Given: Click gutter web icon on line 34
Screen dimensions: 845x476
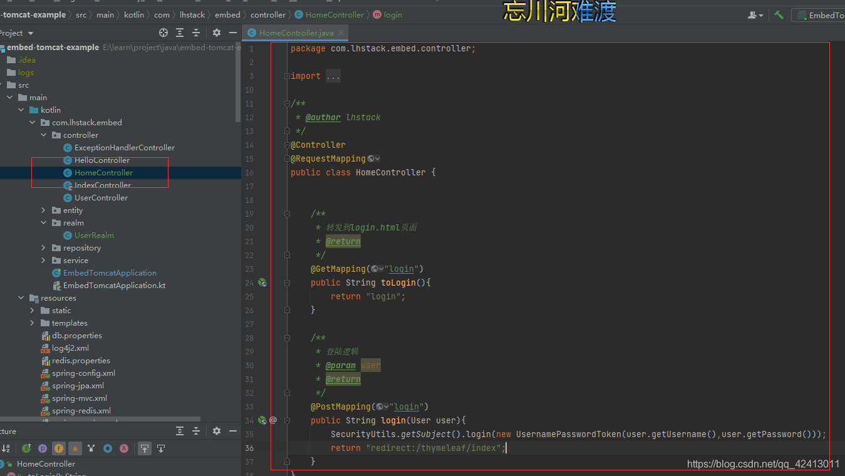Looking at the screenshot, I should tap(262, 420).
